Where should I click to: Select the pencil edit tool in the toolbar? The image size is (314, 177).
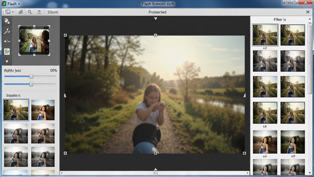click(x=21, y=12)
